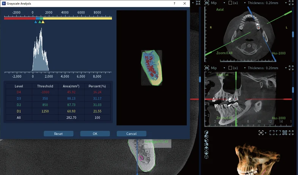Select the dashed frame icon in 3D toolbar
This screenshot has width=298, height=175.
278,133
